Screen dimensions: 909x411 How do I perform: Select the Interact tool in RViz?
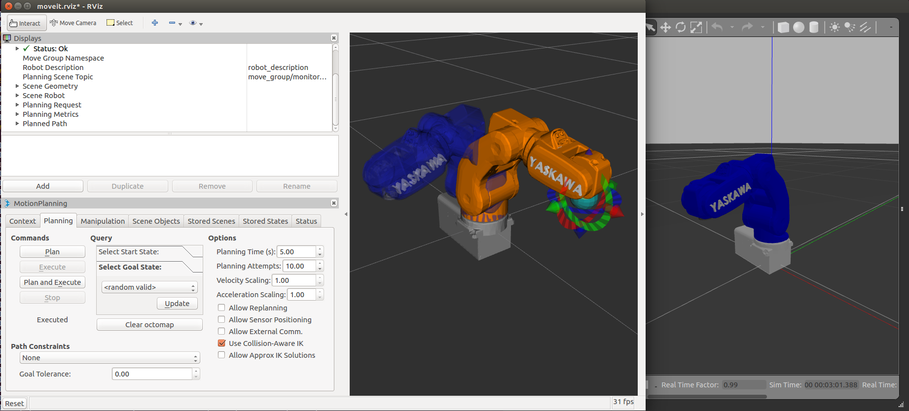coord(27,23)
